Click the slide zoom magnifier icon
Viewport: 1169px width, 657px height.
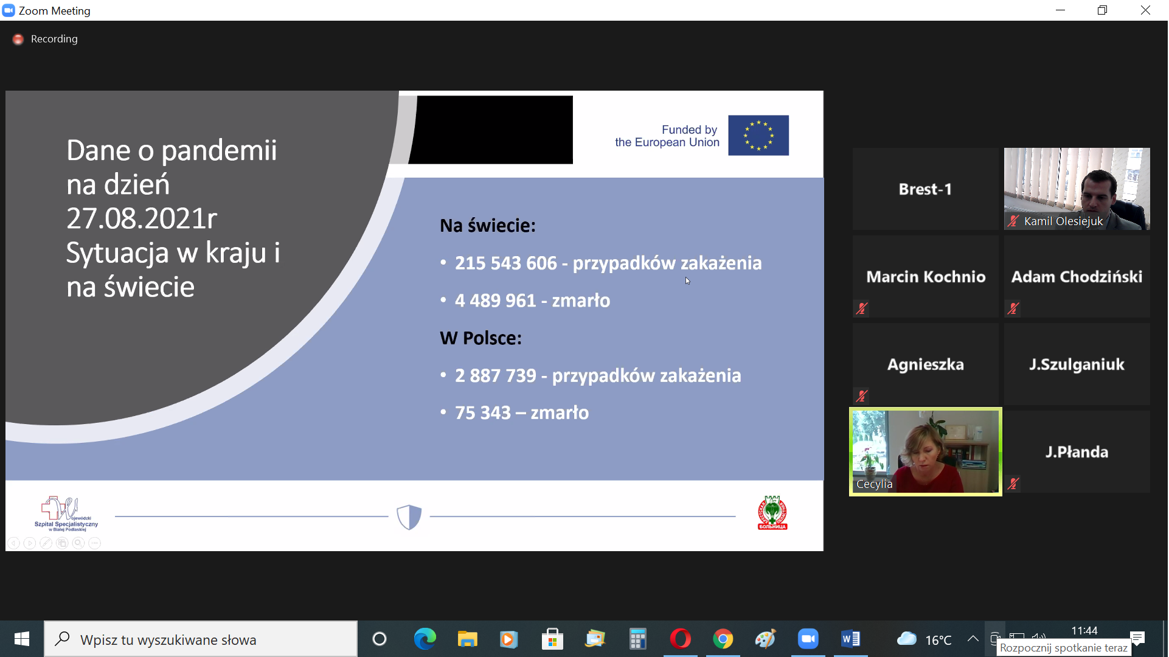pyautogui.click(x=78, y=543)
